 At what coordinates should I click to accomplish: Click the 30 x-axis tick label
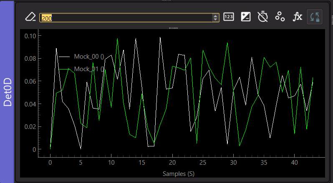coord(233,163)
